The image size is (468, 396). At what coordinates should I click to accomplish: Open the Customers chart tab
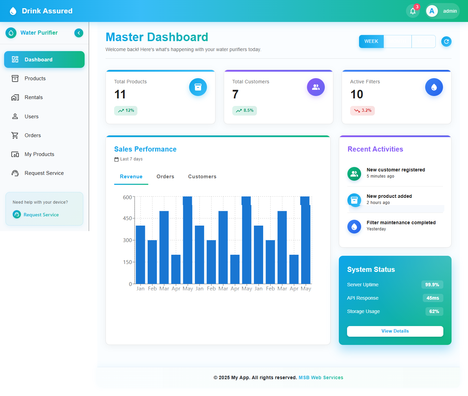(x=202, y=177)
